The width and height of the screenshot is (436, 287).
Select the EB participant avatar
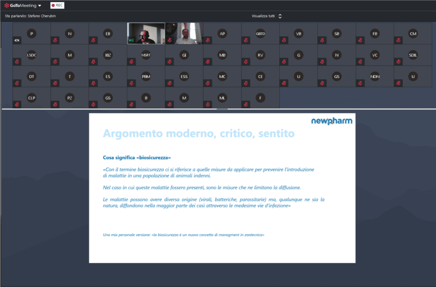[108, 34]
